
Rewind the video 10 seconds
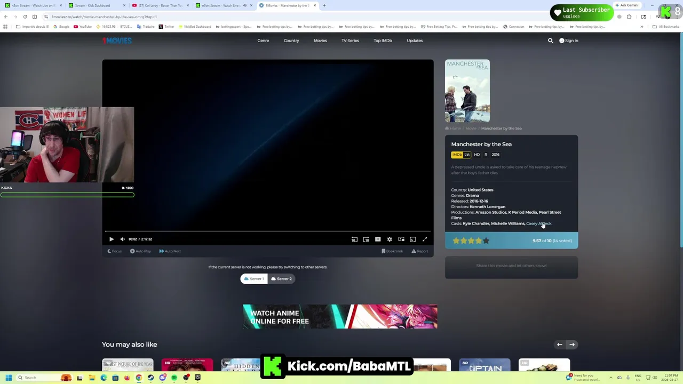[354, 239]
